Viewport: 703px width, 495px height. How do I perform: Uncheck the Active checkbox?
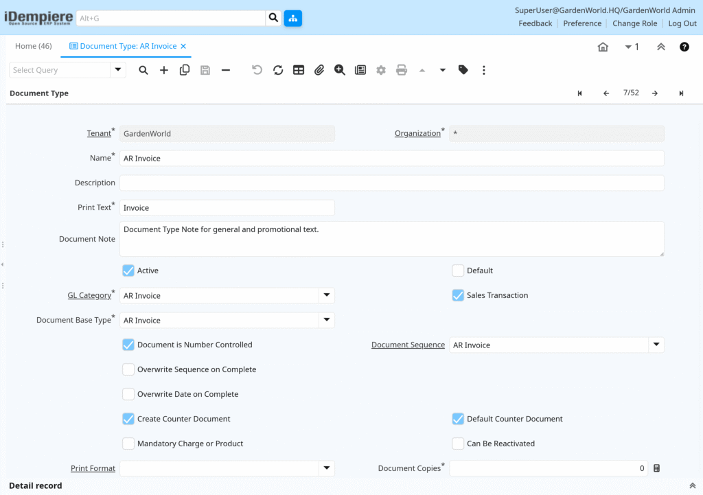(128, 270)
